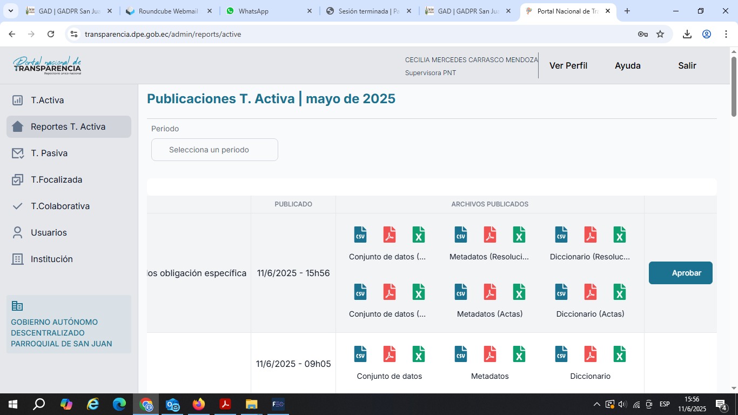Download Excel file for Conjunto de datos 09h05 row

(419, 354)
